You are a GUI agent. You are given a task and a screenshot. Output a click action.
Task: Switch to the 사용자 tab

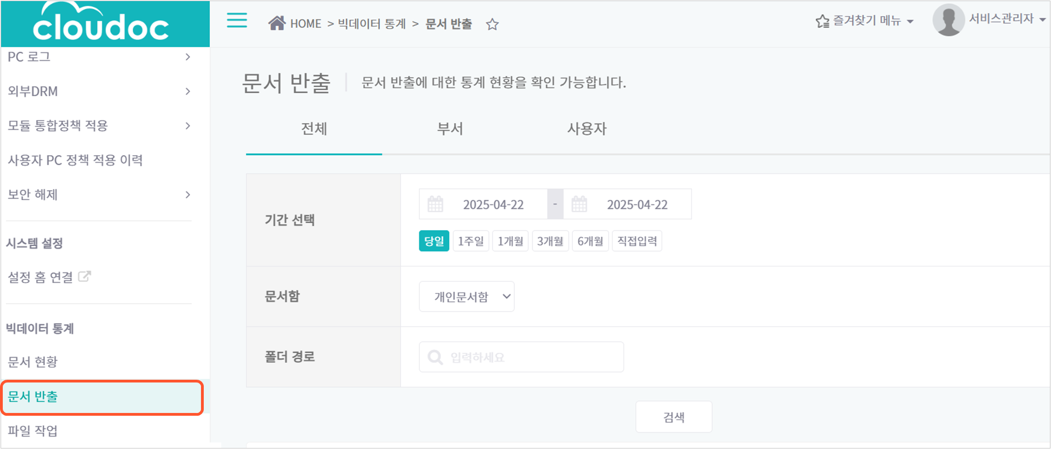(587, 129)
